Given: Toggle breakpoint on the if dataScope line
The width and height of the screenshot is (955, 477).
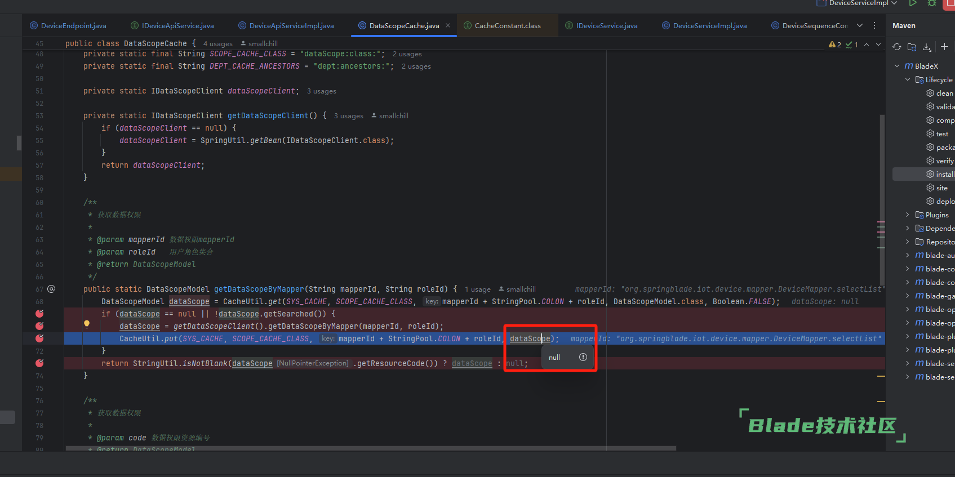Looking at the screenshot, I should (x=39, y=314).
